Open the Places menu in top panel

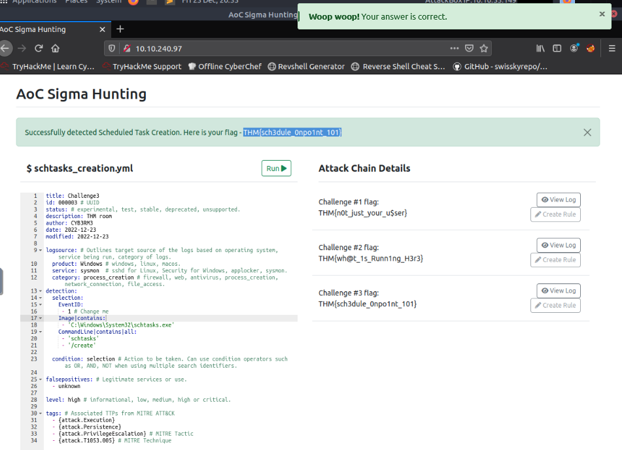[76, 2]
